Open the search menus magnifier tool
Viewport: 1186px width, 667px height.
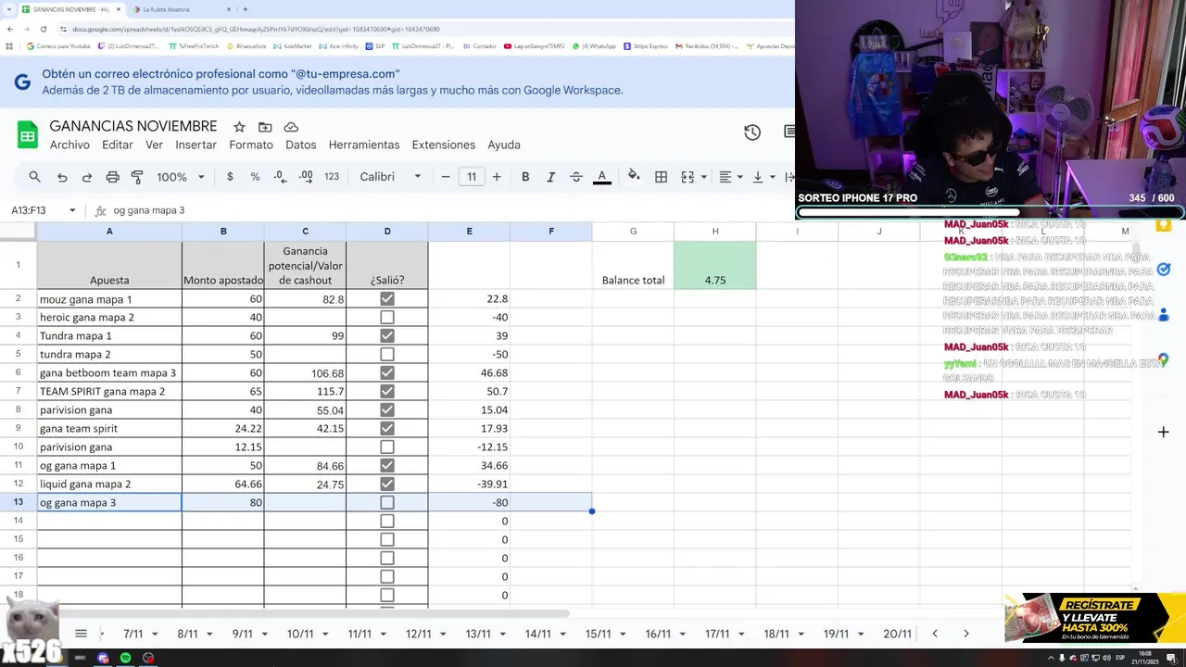(x=34, y=177)
